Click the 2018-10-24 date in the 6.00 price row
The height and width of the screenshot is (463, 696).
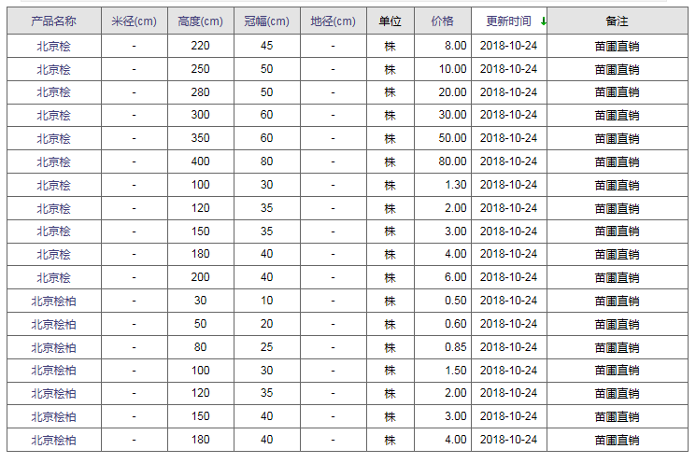pos(508,277)
